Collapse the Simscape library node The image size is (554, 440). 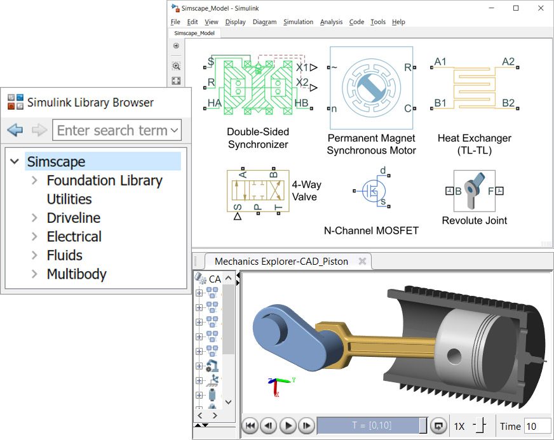pos(15,162)
